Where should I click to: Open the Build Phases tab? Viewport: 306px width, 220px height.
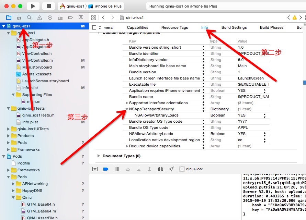[x=272, y=27]
